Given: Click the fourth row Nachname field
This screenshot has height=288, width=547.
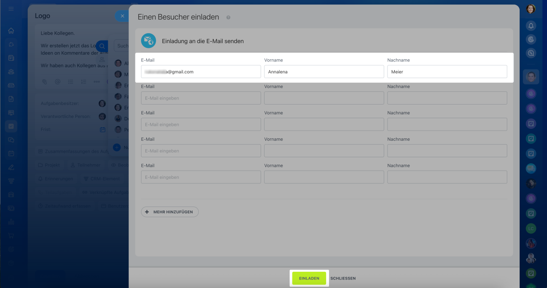Looking at the screenshot, I should coord(447,151).
